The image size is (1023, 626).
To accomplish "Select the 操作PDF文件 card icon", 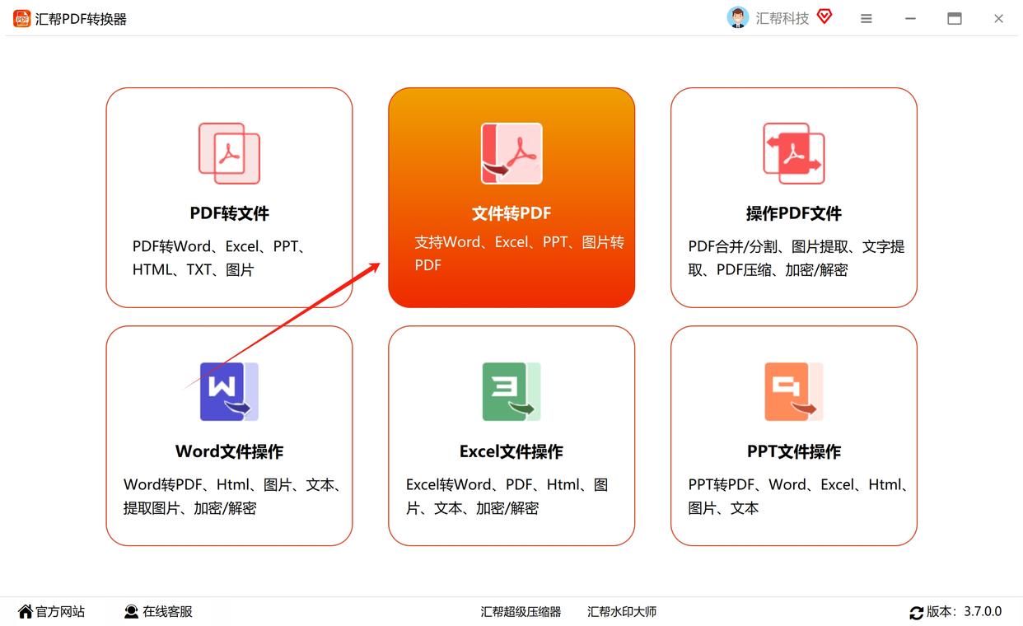I will [793, 153].
